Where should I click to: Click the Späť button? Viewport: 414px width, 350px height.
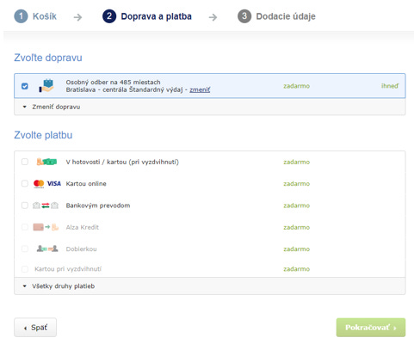35,328
